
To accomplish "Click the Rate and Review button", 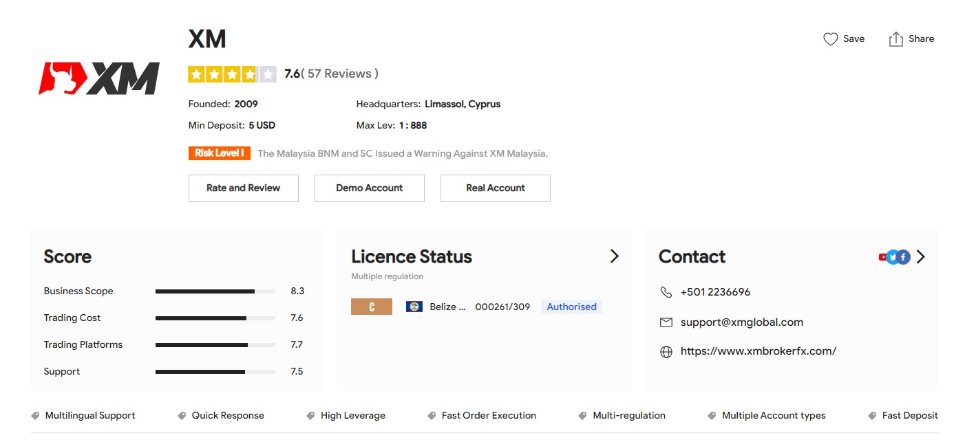I will coord(243,188).
